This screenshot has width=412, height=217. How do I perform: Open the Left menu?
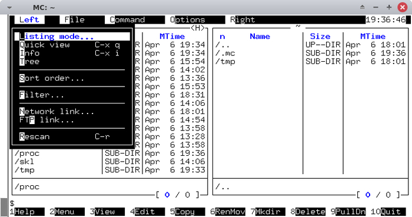[29, 19]
